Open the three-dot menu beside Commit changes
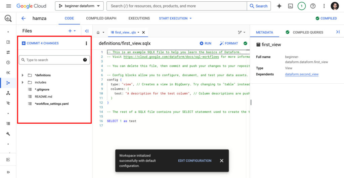The height and width of the screenshot is (178, 344). [x=86, y=43]
